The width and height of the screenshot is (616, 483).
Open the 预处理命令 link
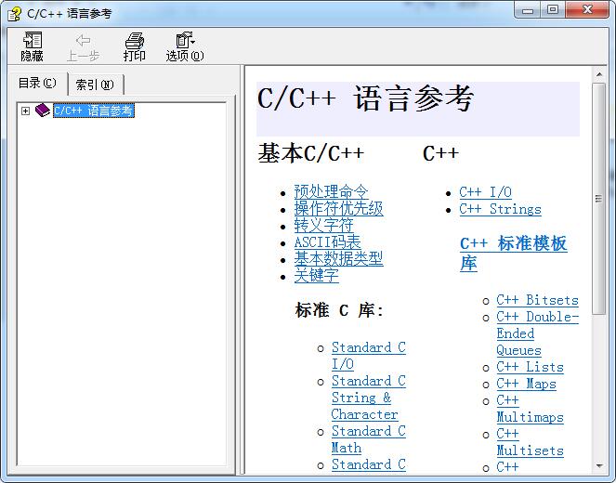click(331, 191)
